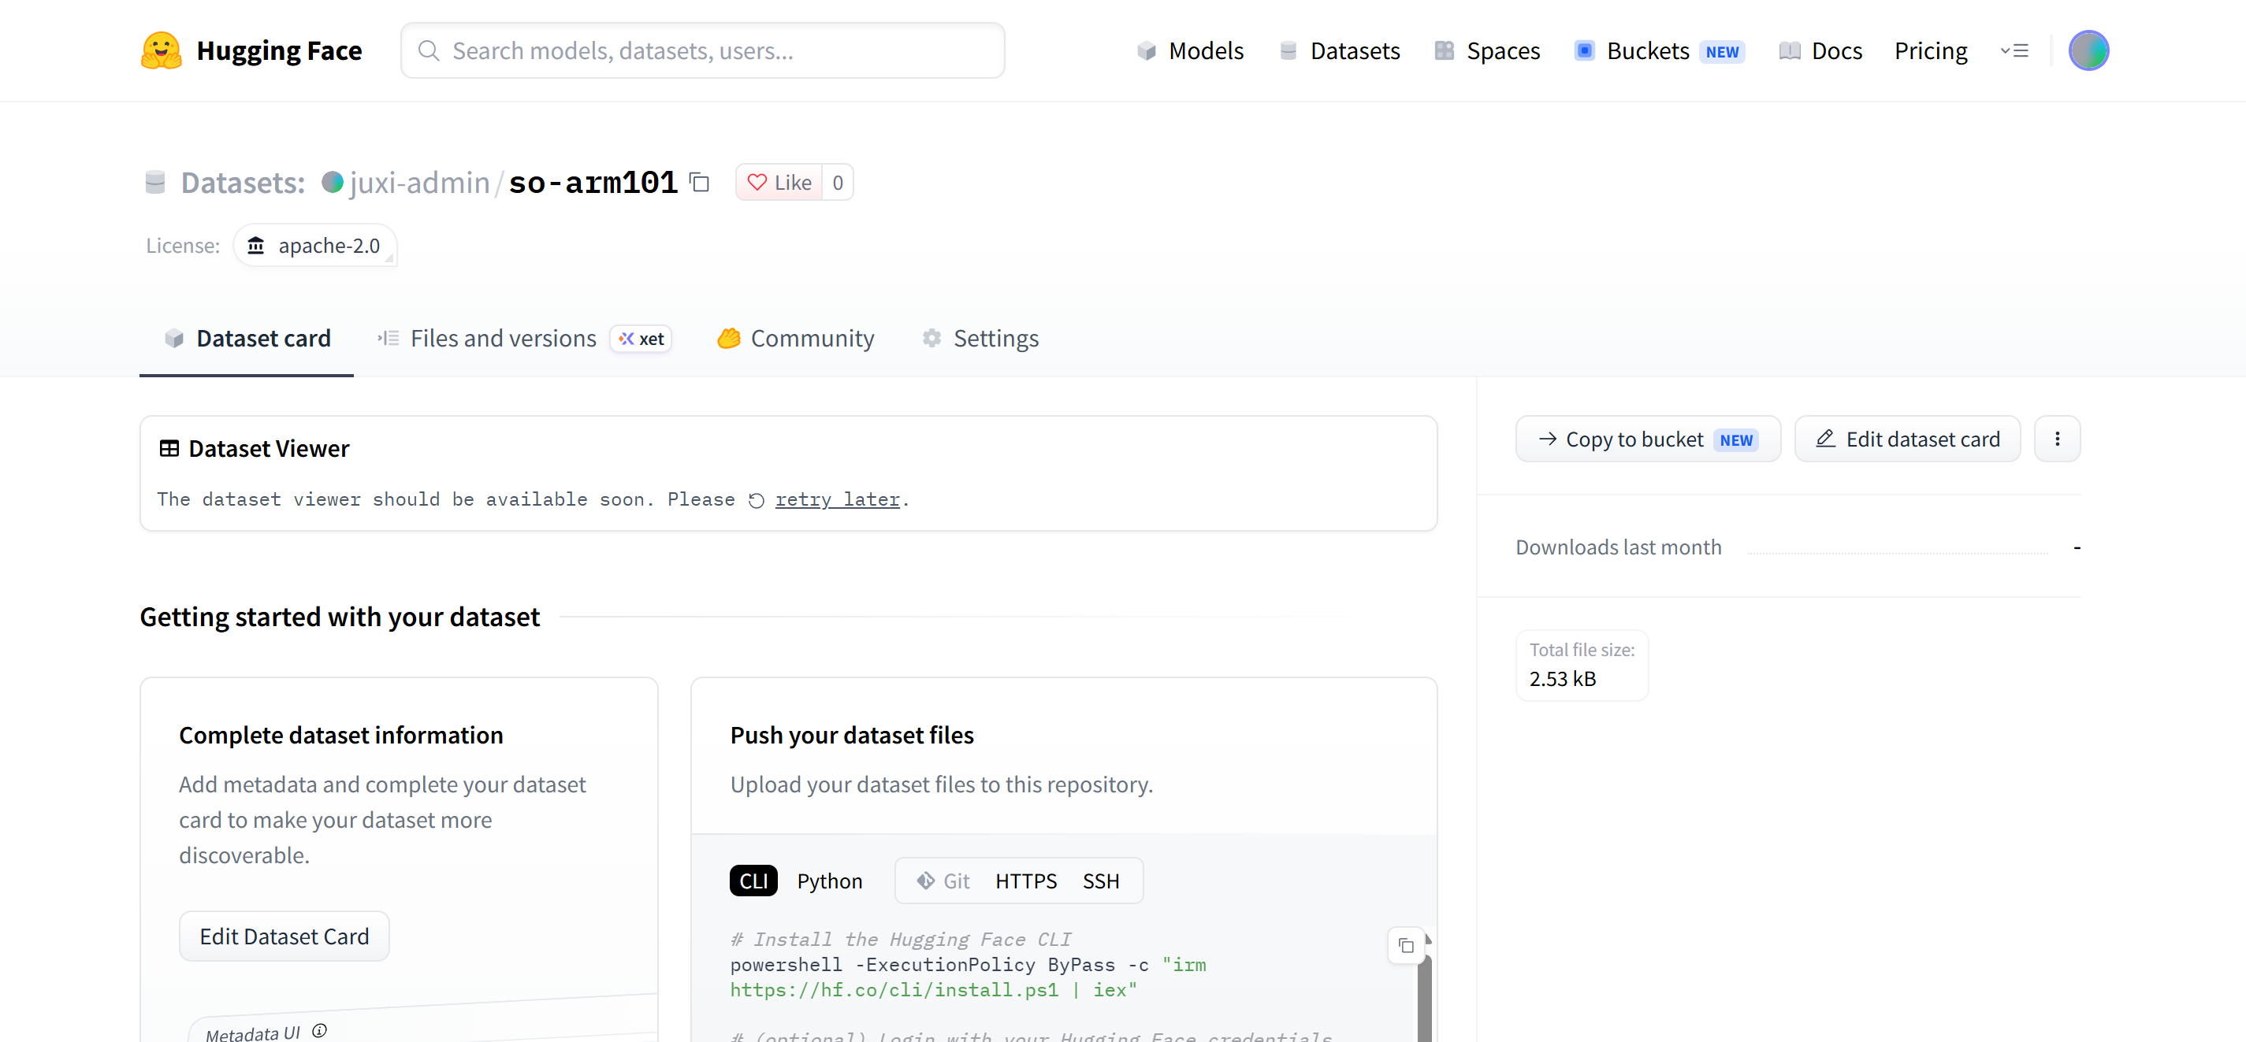Open the juxi-admin profile link
This screenshot has width=2246, height=1042.
tap(419, 182)
